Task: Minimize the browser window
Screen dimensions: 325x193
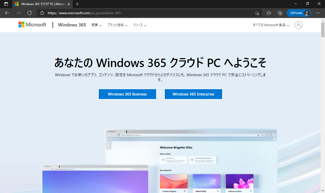Action: (x=296, y=4)
